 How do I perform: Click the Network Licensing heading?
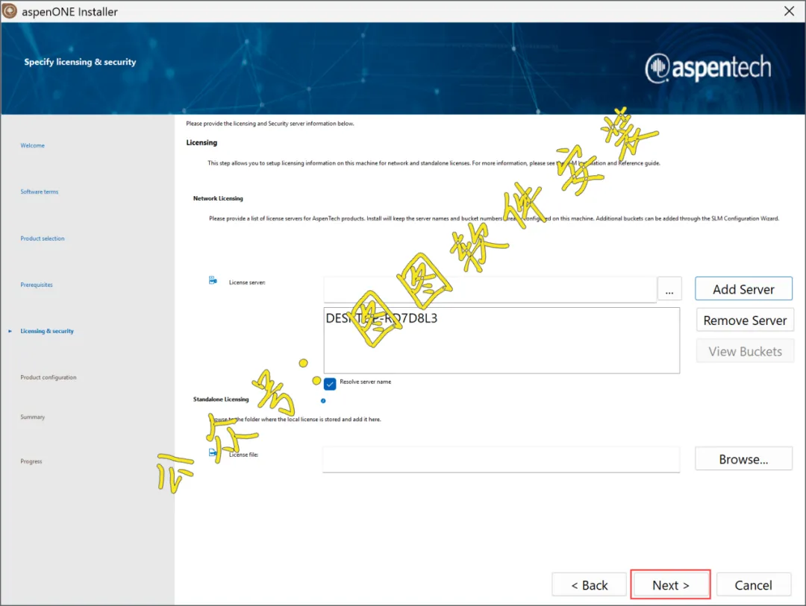pyautogui.click(x=218, y=198)
